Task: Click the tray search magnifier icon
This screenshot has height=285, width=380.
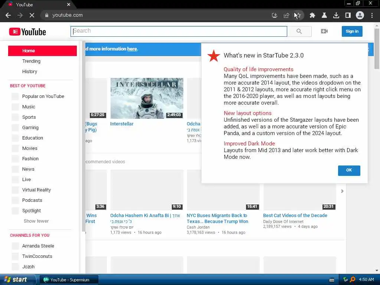Action: pos(353,279)
